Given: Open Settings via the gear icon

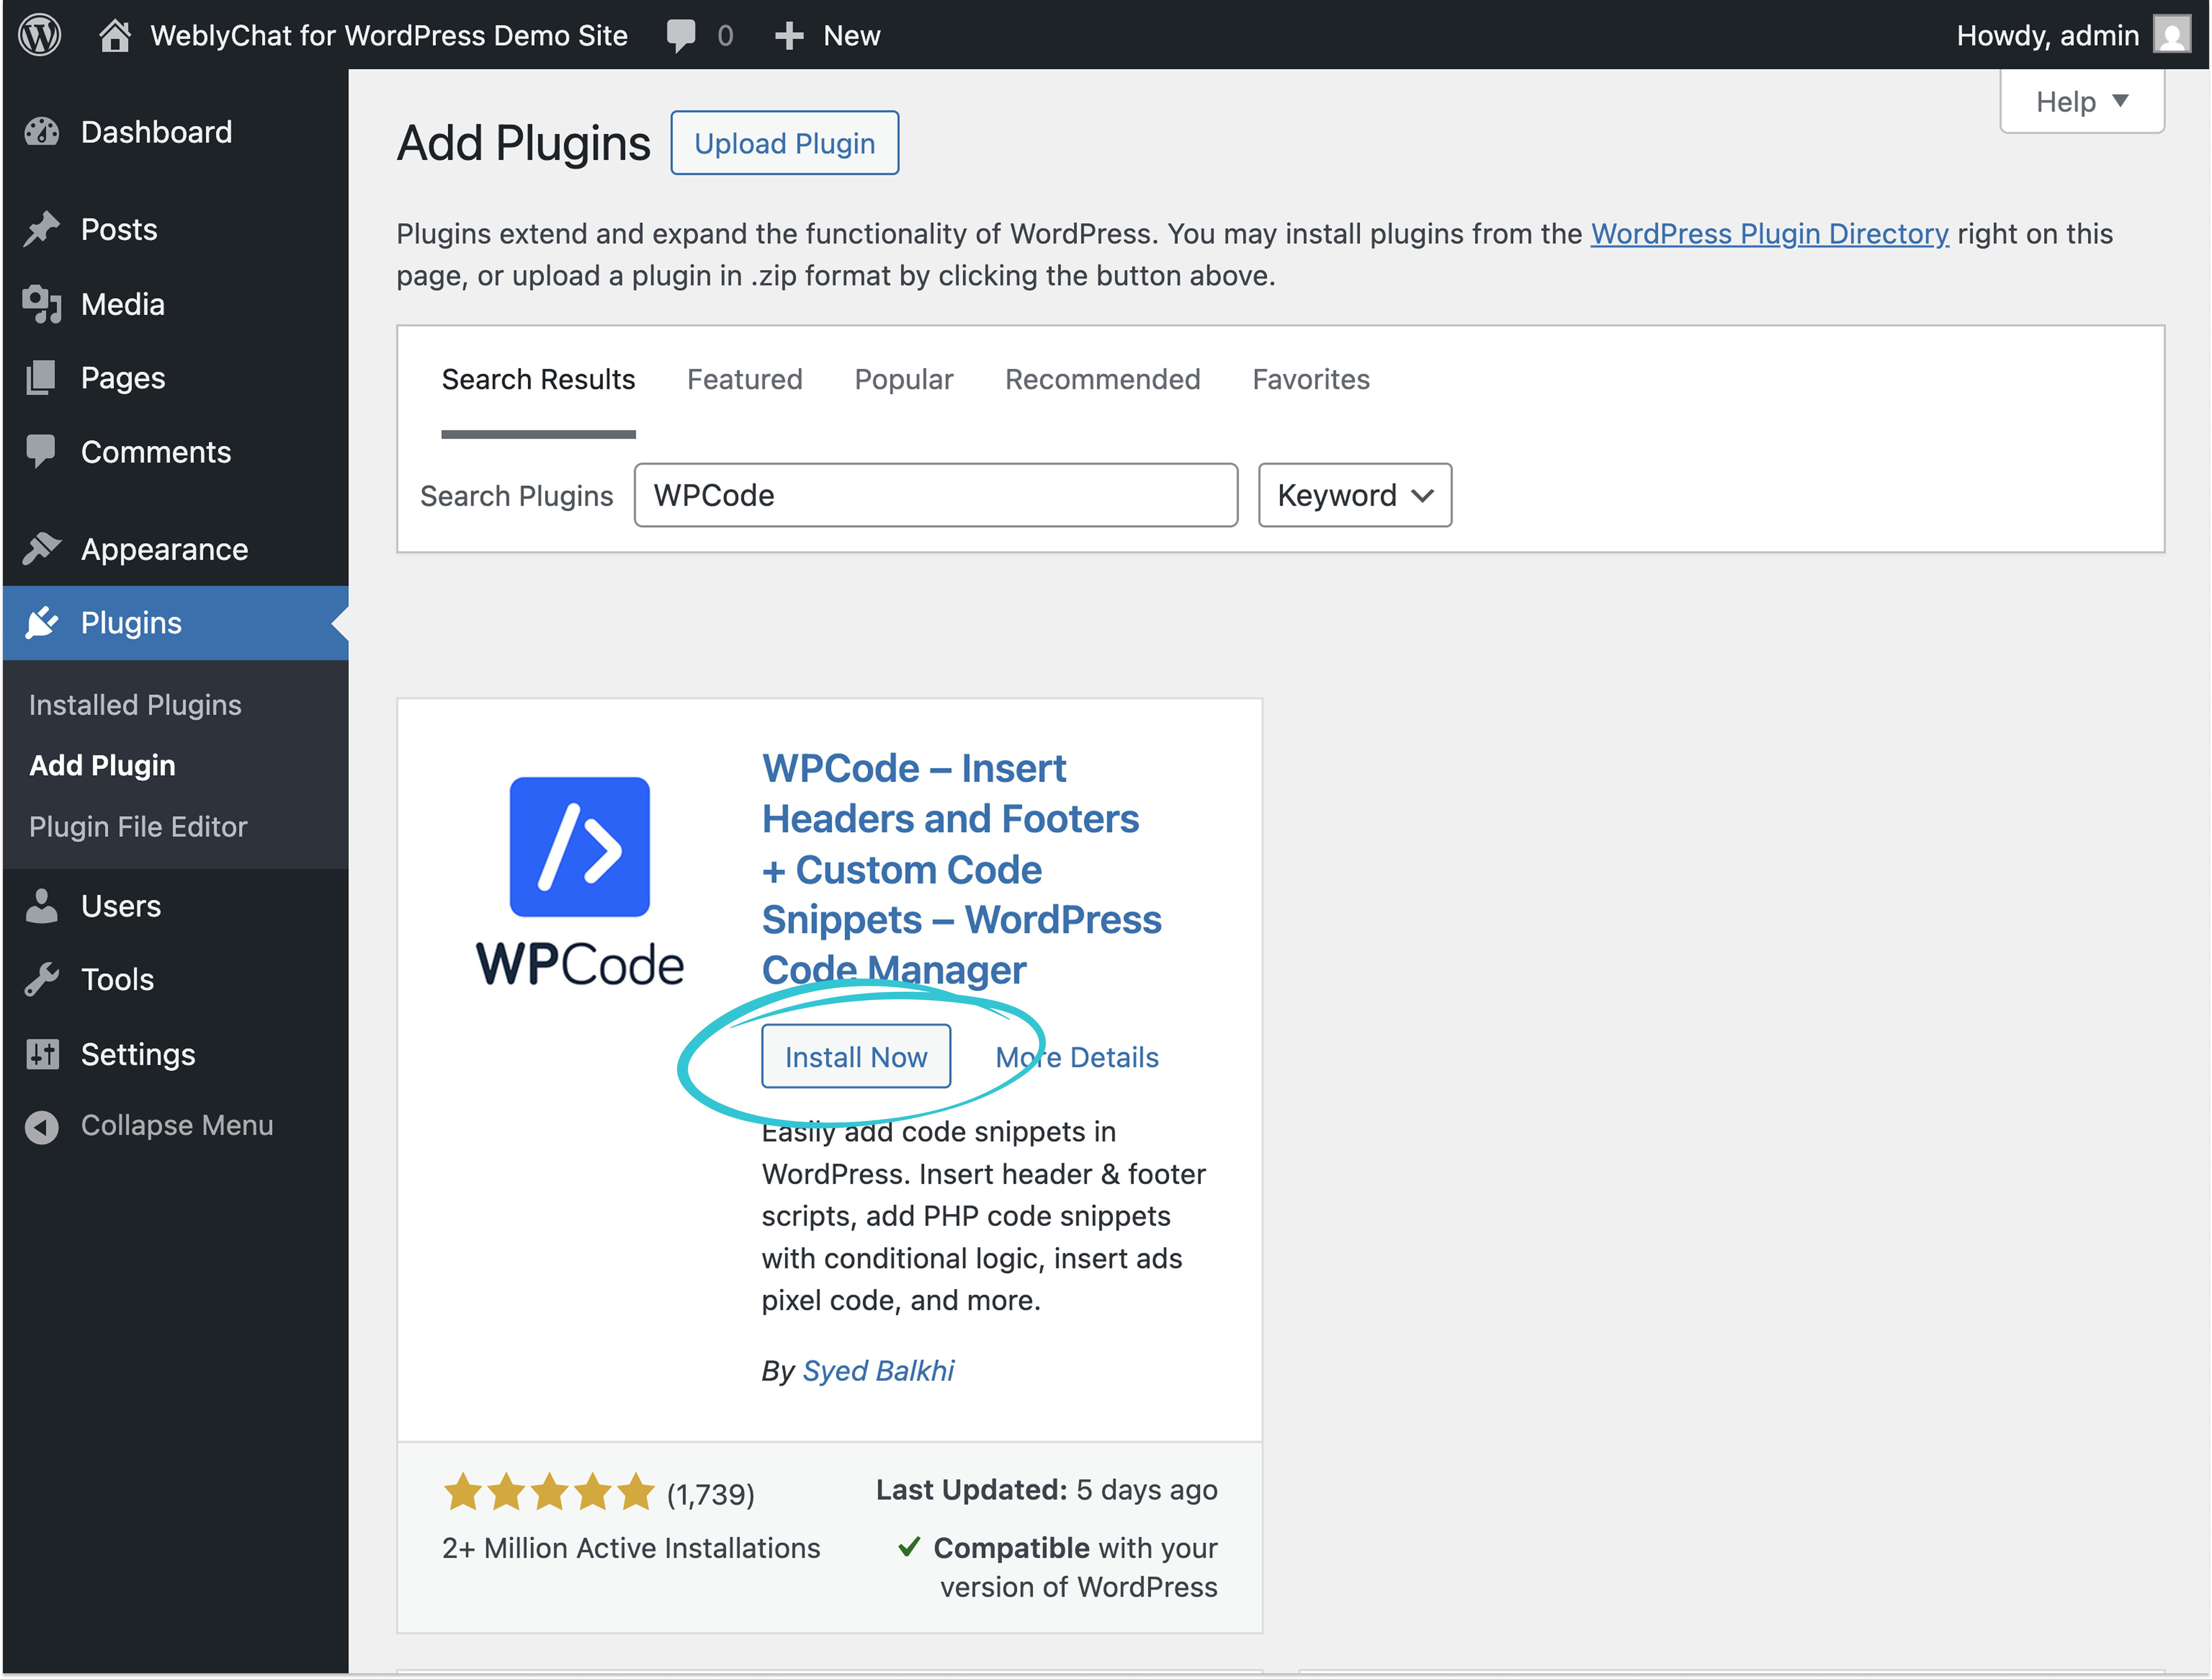Looking at the screenshot, I should pyautogui.click(x=42, y=1054).
